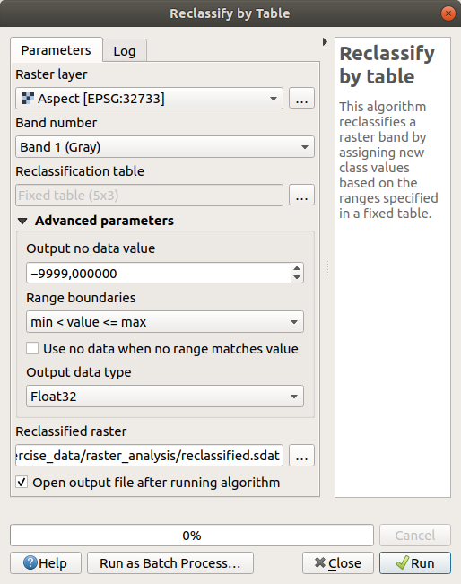This screenshot has width=461, height=584.
Task: Click the Output data type label
Action: click(x=79, y=372)
